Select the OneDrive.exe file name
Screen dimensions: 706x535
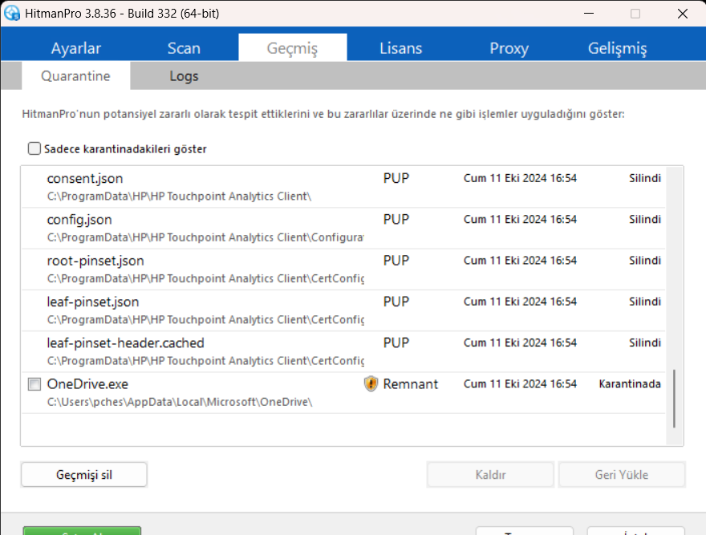tap(87, 384)
